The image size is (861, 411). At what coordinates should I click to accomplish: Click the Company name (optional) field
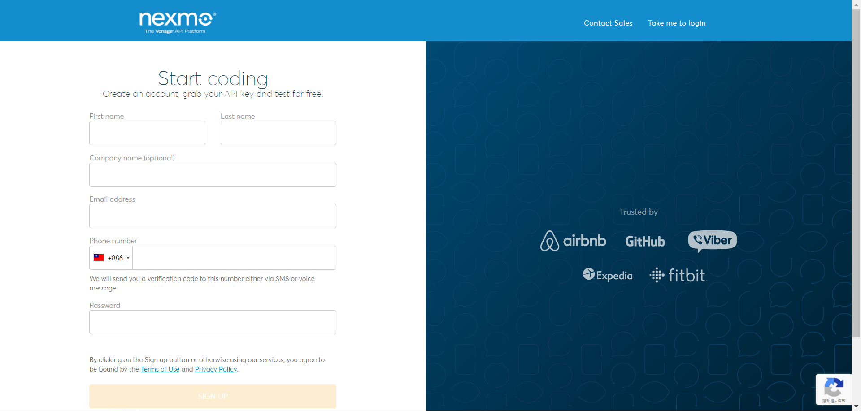click(x=213, y=175)
